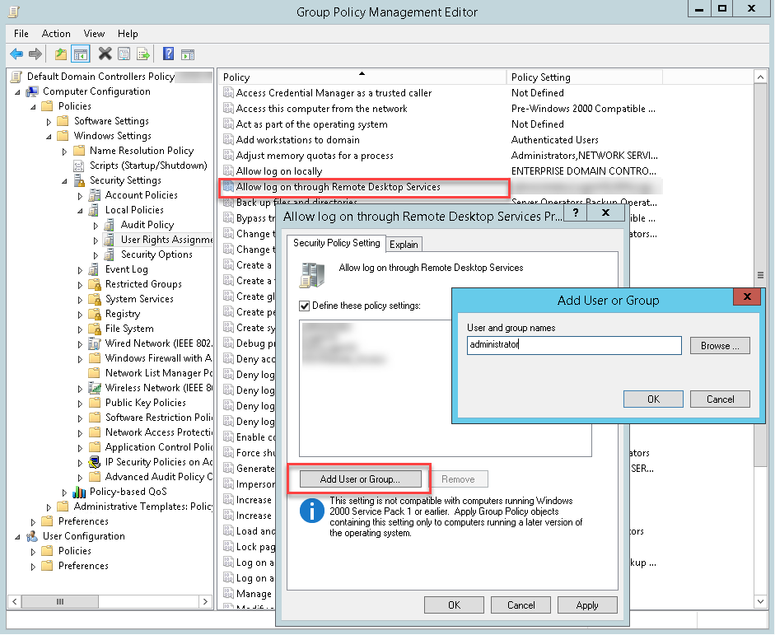Expand the Event Log tree node
Image resolution: width=775 pixels, height=635 pixels.
(x=81, y=269)
